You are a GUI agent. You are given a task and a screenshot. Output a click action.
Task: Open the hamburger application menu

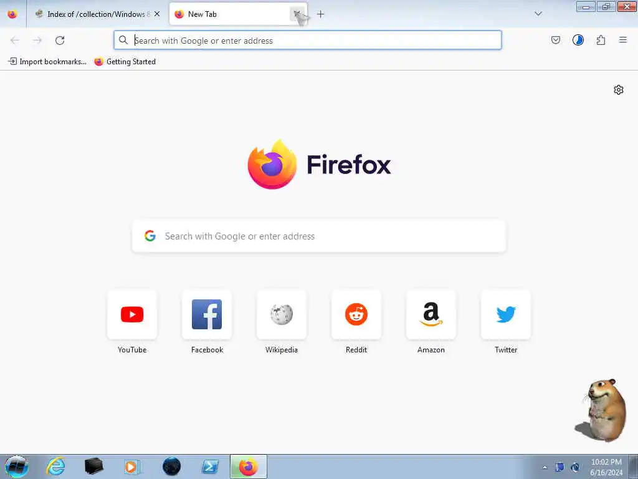tap(623, 40)
